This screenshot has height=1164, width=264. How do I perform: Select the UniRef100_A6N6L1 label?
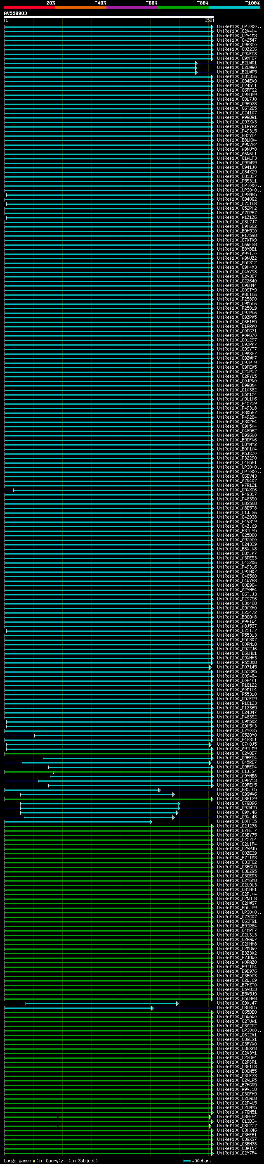click(x=237, y=154)
